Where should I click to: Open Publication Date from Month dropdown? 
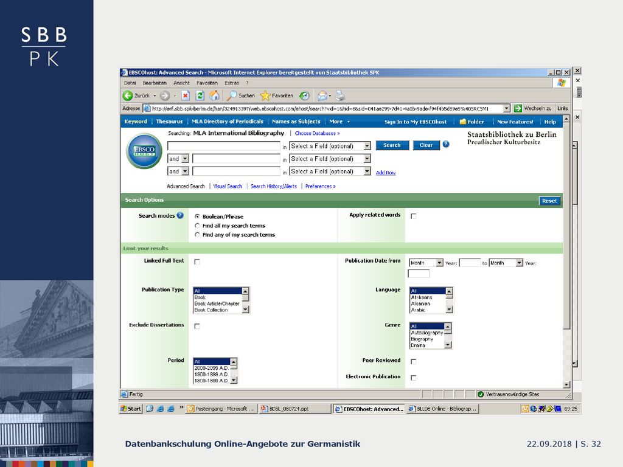(426, 263)
